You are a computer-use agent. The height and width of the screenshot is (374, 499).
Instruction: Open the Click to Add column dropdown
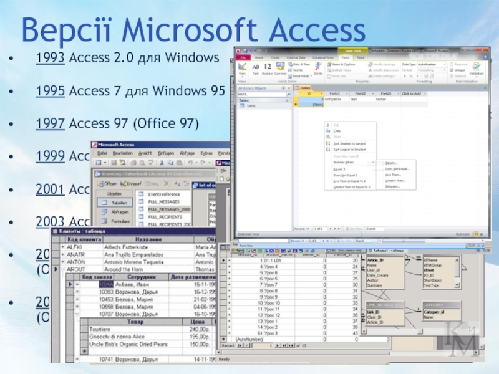pyautogui.click(x=425, y=94)
